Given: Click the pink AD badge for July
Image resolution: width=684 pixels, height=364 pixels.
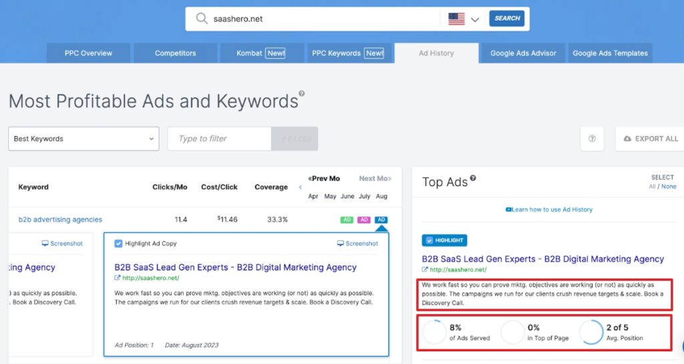Looking at the screenshot, I should click(x=364, y=219).
